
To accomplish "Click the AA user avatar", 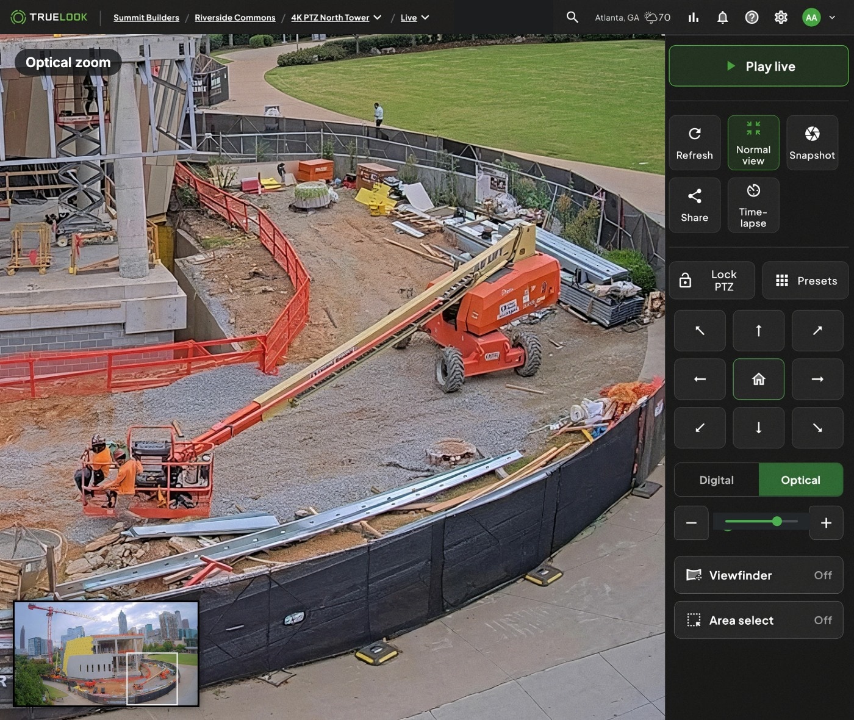I will click(811, 18).
